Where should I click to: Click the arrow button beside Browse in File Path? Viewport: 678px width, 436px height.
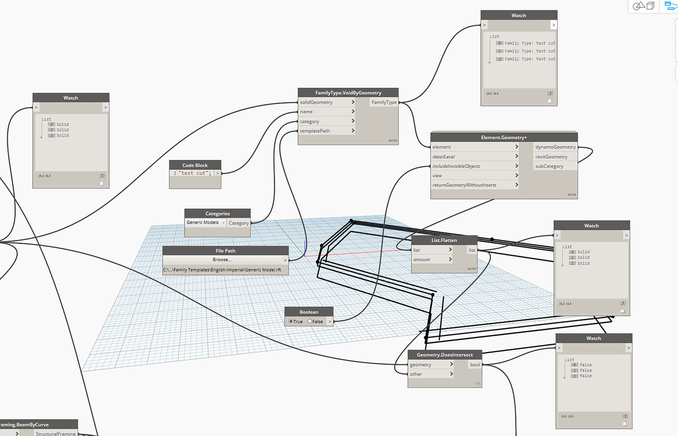coord(284,259)
